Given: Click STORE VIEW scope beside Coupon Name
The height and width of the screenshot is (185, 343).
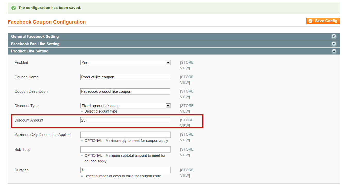Looking at the screenshot, I should pos(187,80).
